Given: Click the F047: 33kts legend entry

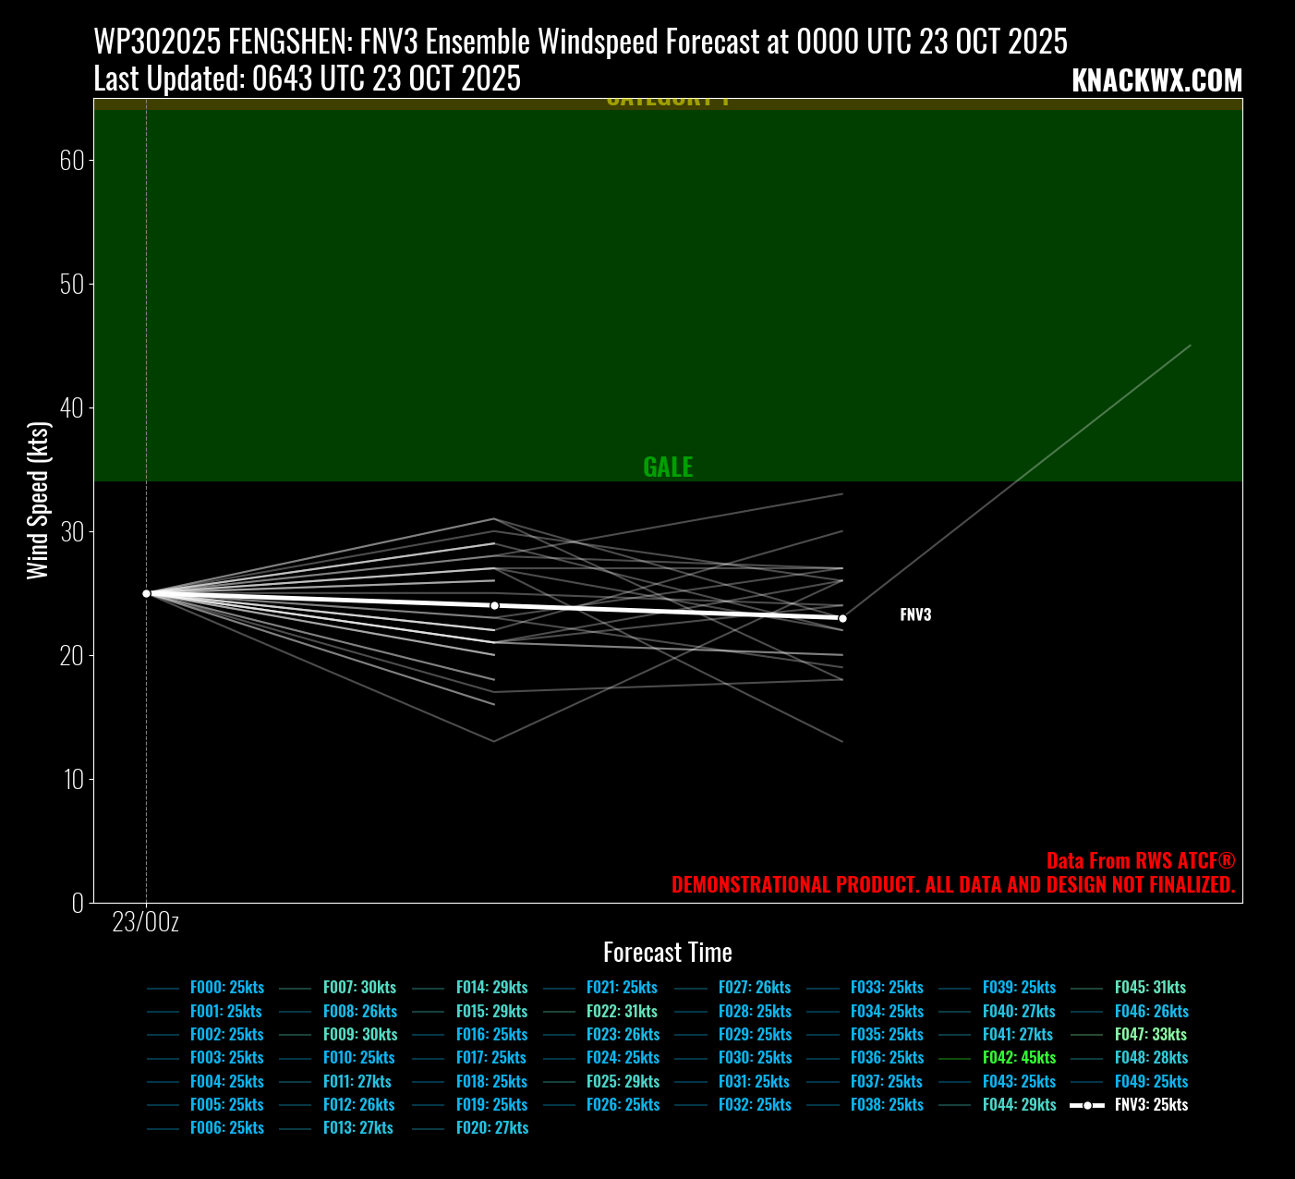Looking at the screenshot, I should coord(1150,1035).
